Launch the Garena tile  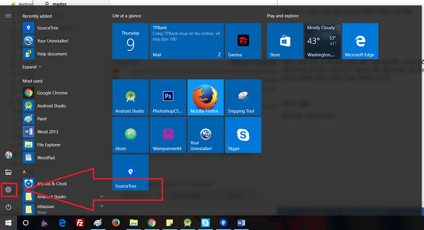click(x=243, y=41)
